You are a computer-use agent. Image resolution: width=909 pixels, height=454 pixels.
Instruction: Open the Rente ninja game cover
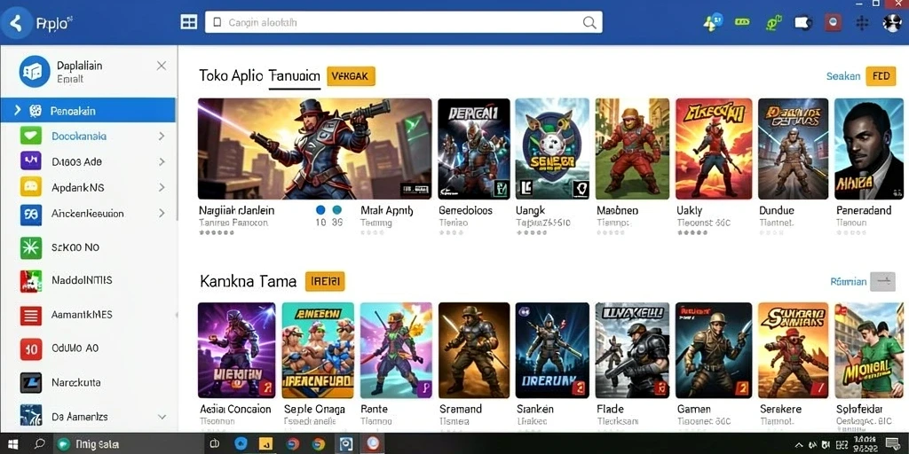pyautogui.click(x=396, y=349)
